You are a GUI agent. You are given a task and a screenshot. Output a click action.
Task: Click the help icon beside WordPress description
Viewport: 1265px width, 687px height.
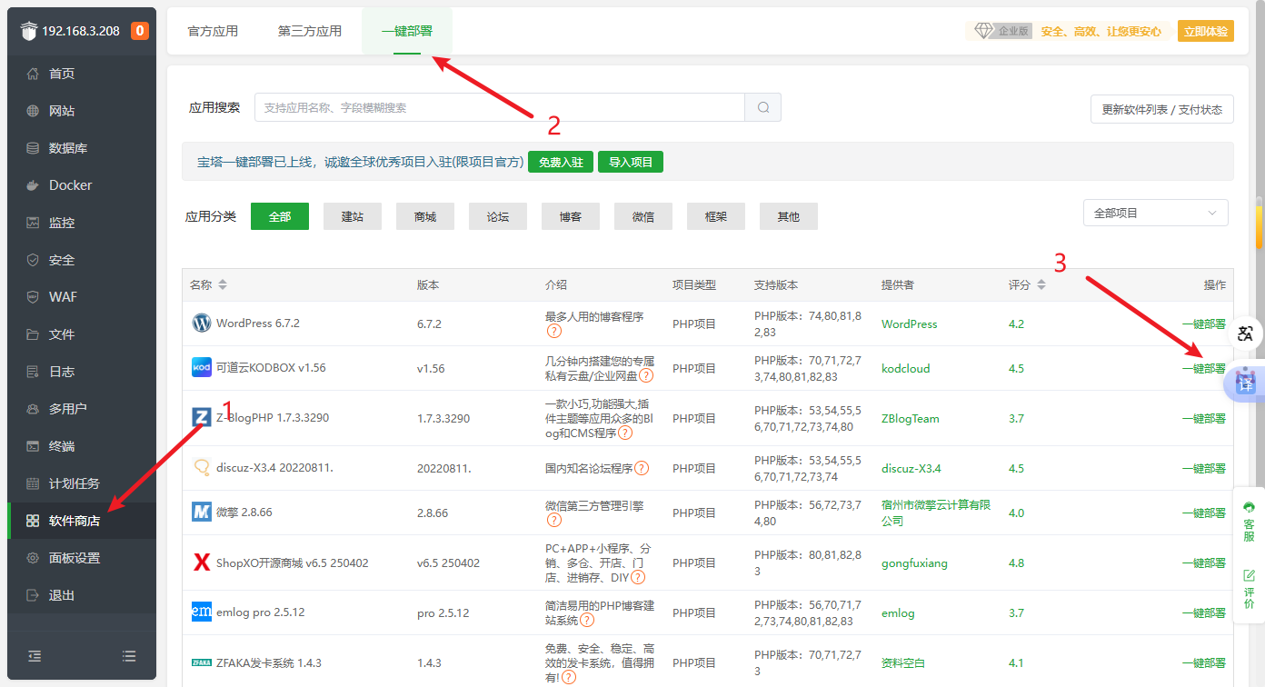553,332
